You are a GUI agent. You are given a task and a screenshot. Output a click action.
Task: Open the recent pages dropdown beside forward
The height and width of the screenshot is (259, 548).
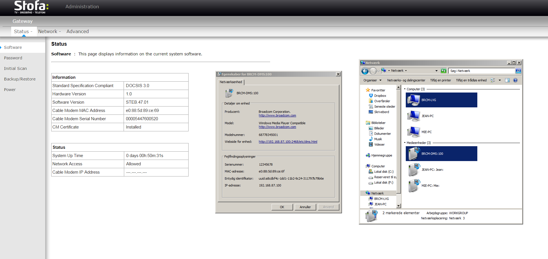pyautogui.click(x=378, y=71)
